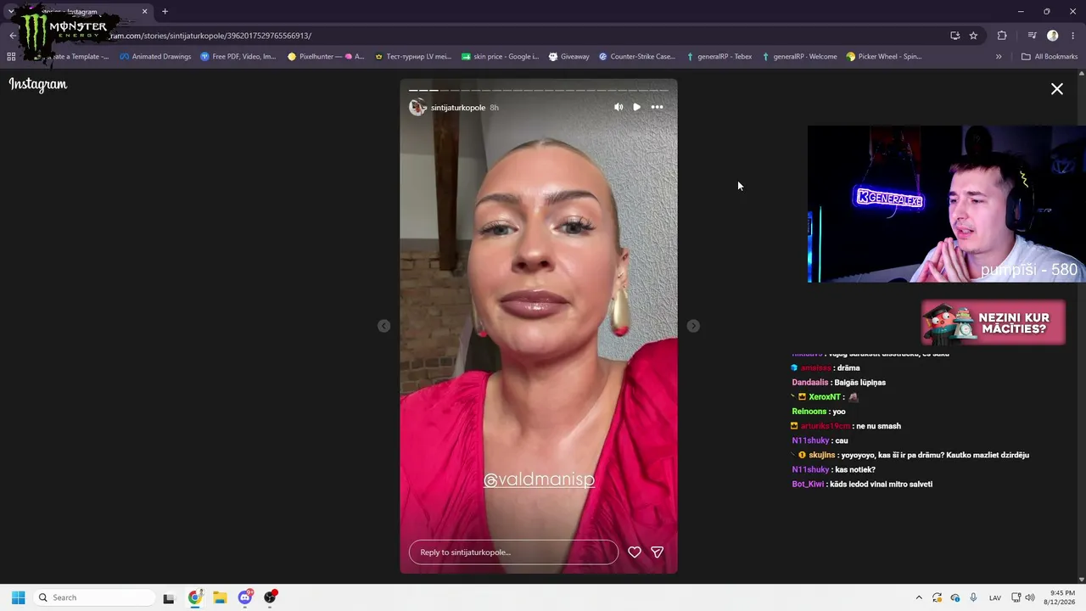Screen dimensions: 1086x611
Task: Go to the next story arrow
Action: (693, 326)
